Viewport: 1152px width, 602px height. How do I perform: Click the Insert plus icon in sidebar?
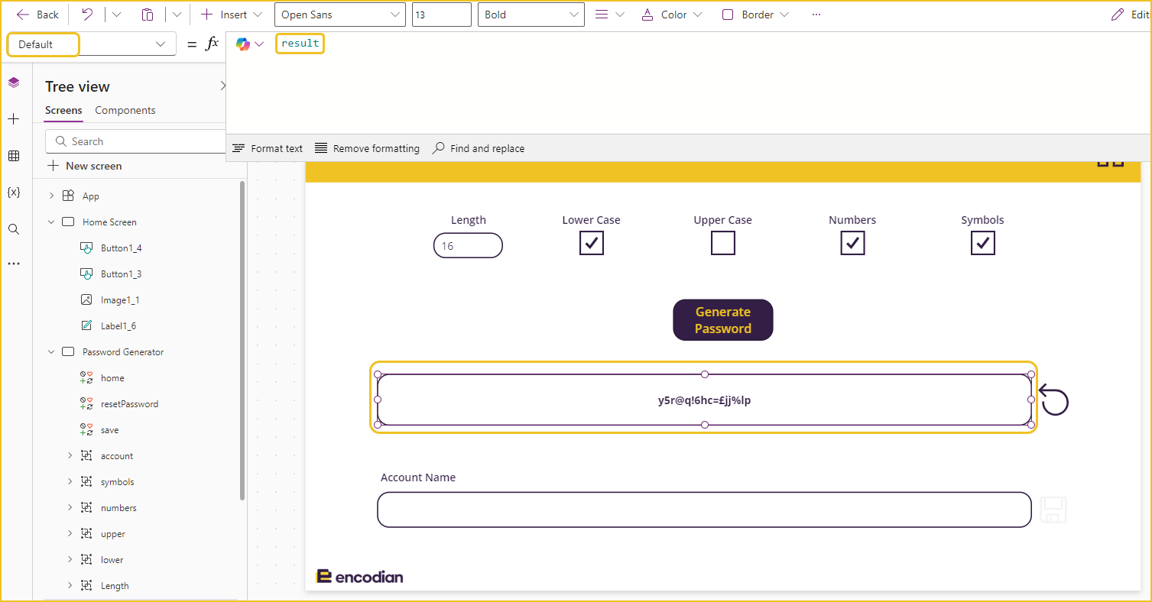[14, 119]
